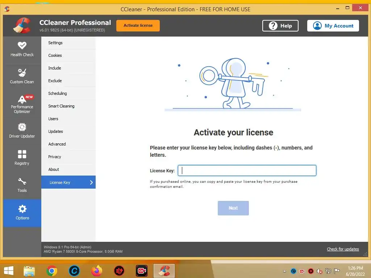Launch Google Chrome from the taskbar
This screenshot has width=371, height=278.
[51, 271]
